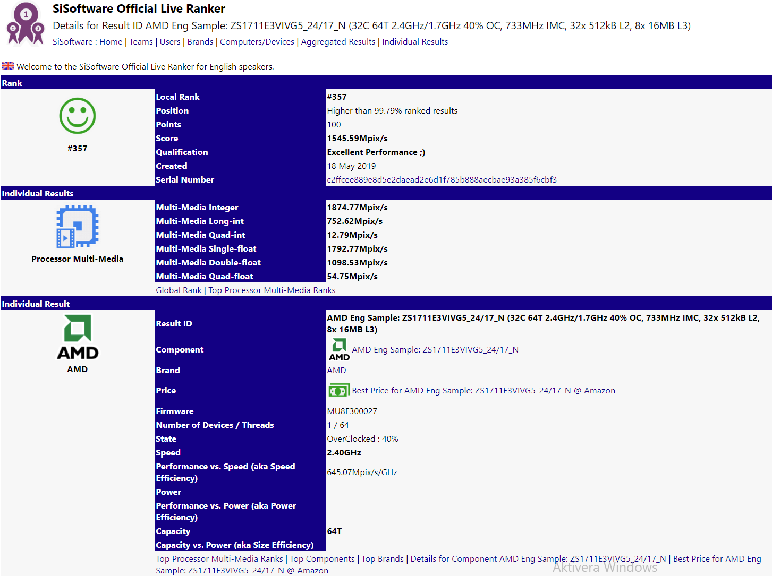
Task: Open Top Processor Multi-Media Ranks below results
Action: [x=272, y=290]
